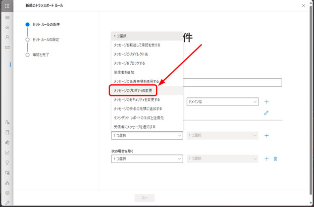314x207 pixels.
Task: Toggle the hamburger navigation menu
Action: 7,17
